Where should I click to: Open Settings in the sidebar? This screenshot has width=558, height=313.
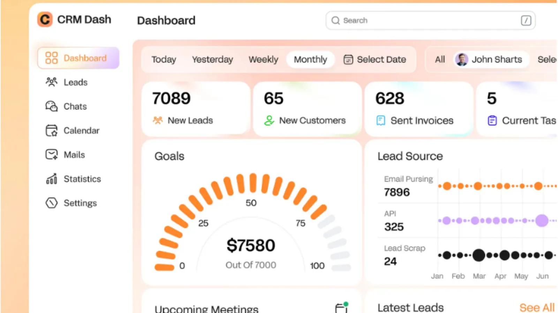[71, 203]
